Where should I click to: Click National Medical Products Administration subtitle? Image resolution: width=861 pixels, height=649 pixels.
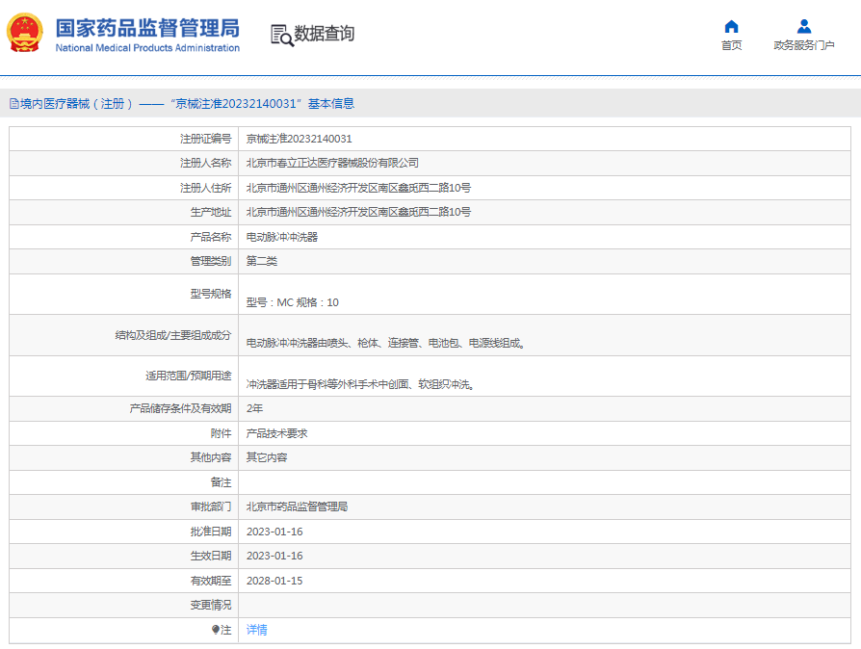coord(147,48)
